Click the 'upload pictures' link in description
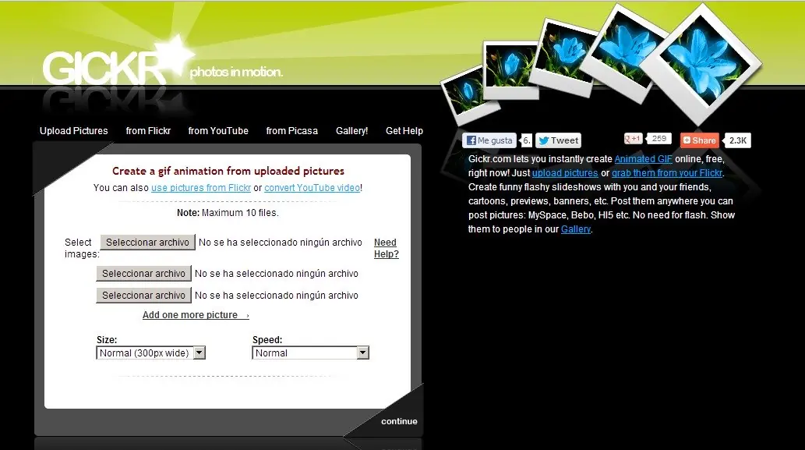 tap(565, 173)
